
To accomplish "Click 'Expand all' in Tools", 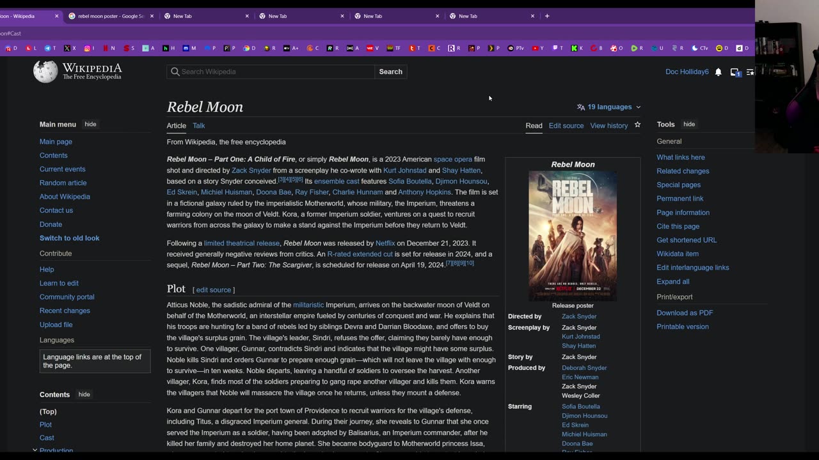I will (672, 281).
